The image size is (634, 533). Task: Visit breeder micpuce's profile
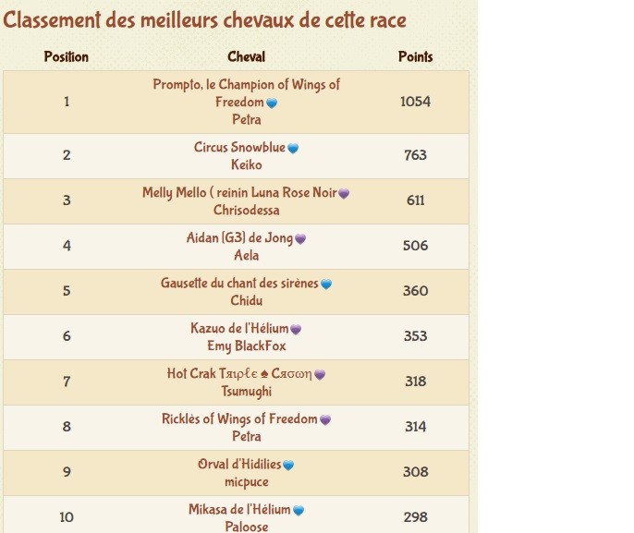(246, 482)
